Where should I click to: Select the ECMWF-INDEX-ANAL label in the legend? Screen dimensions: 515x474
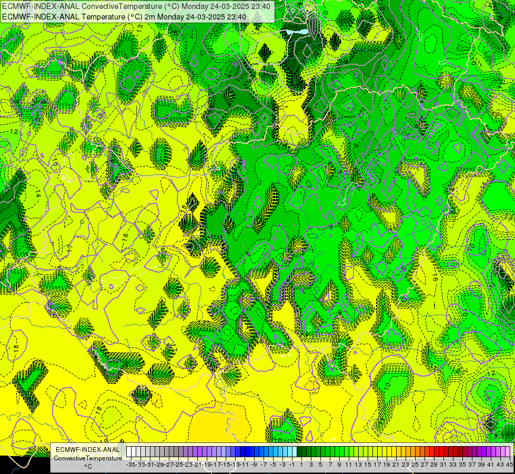88,450
